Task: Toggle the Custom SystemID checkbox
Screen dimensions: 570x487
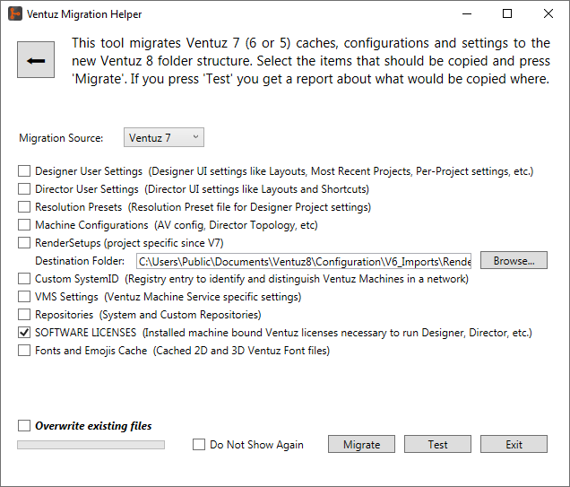Action: [x=25, y=279]
